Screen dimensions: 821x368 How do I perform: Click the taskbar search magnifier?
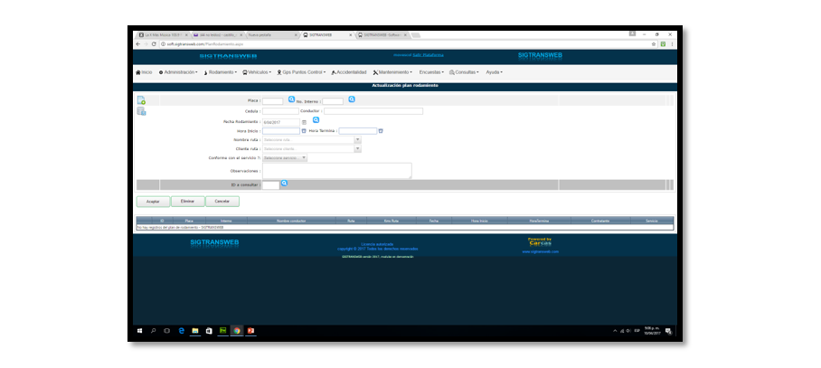(x=154, y=331)
